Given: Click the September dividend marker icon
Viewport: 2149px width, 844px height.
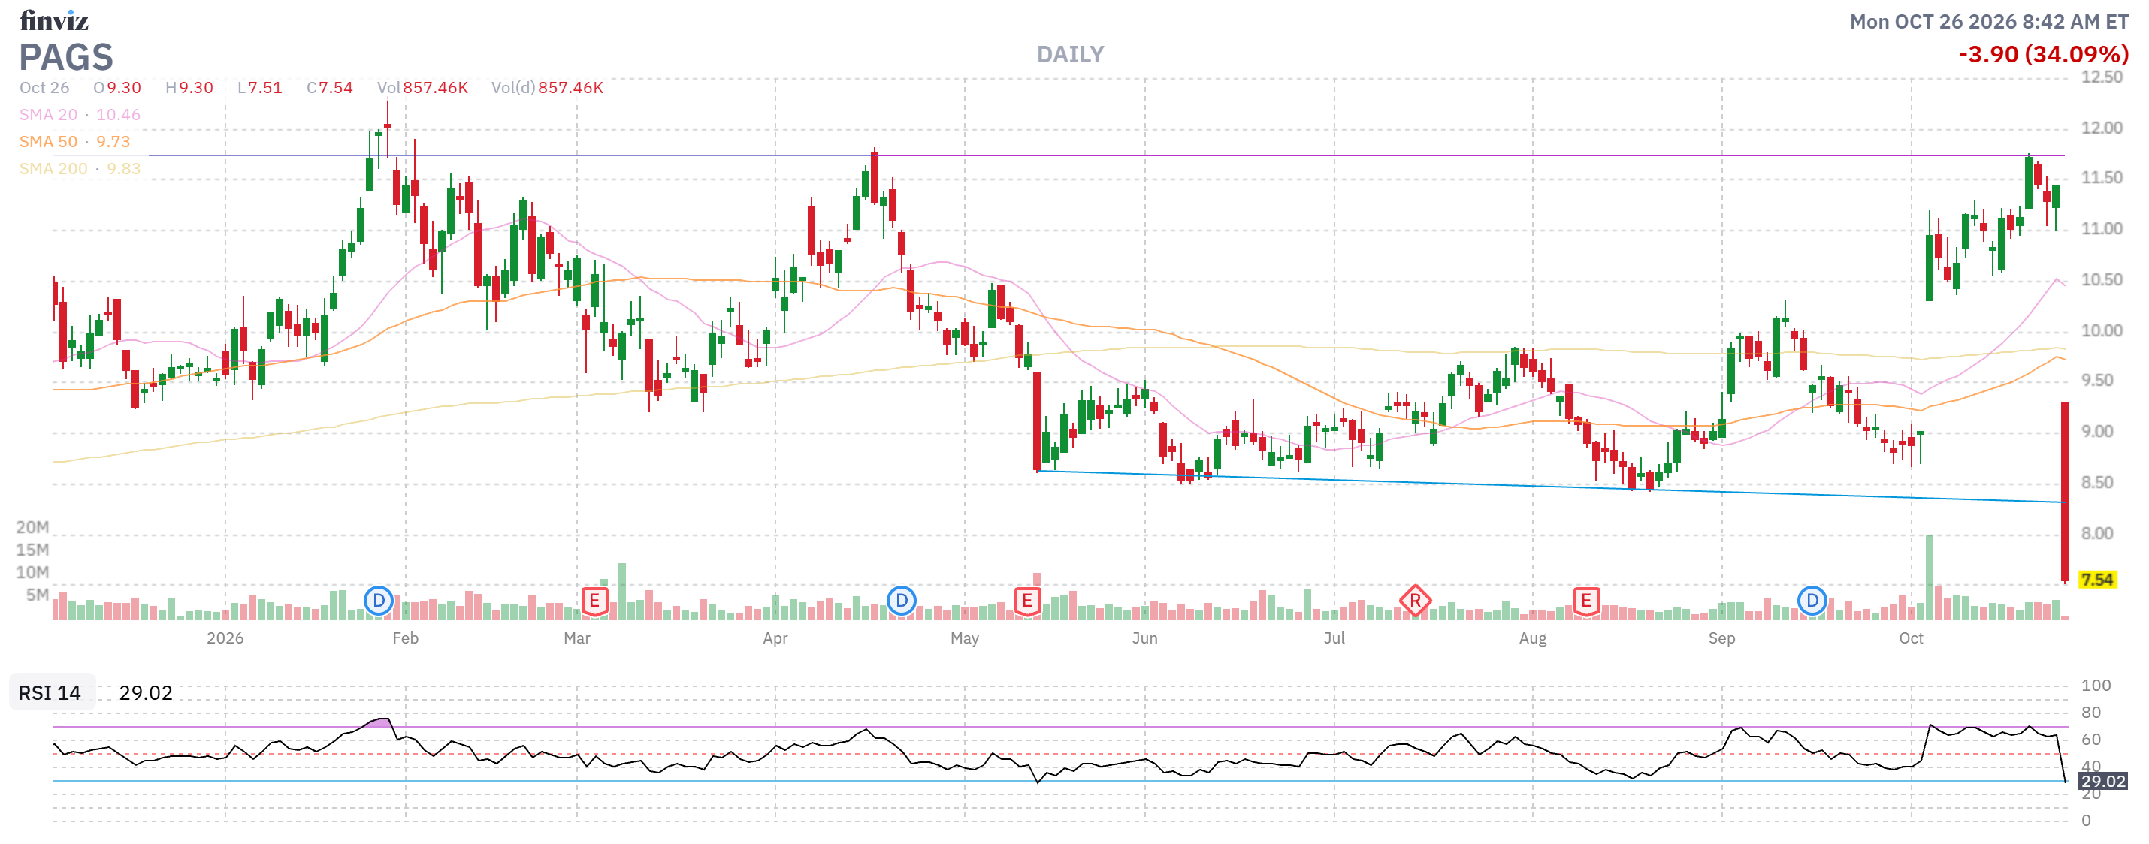Looking at the screenshot, I should [x=1812, y=600].
